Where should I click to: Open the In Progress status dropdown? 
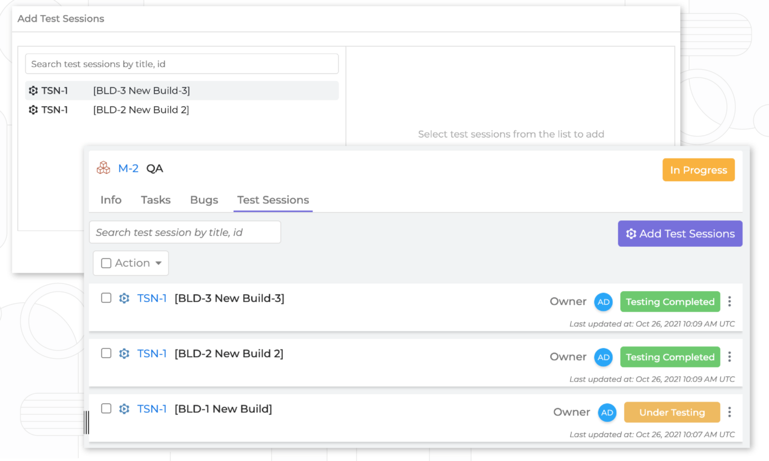pyautogui.click(x=698, y=170)
